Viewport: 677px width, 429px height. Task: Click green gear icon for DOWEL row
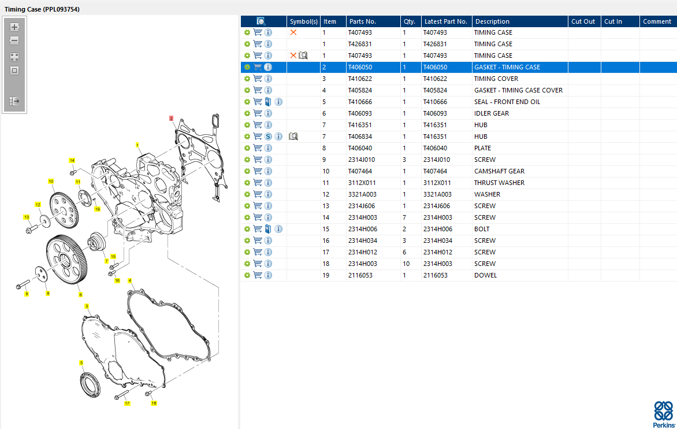point(247,275)
